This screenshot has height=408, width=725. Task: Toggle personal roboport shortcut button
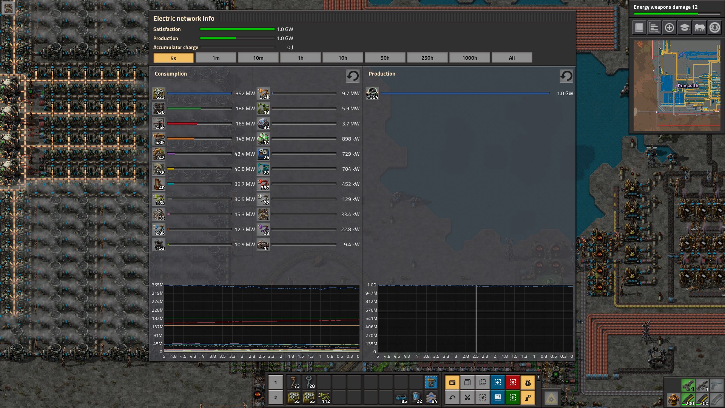tap(528, 382)
